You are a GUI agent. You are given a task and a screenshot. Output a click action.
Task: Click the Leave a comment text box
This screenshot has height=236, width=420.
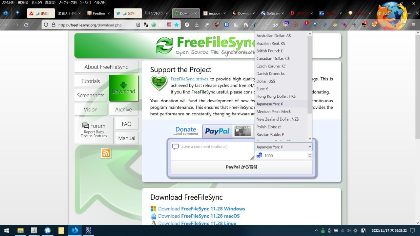click(213, 151)
